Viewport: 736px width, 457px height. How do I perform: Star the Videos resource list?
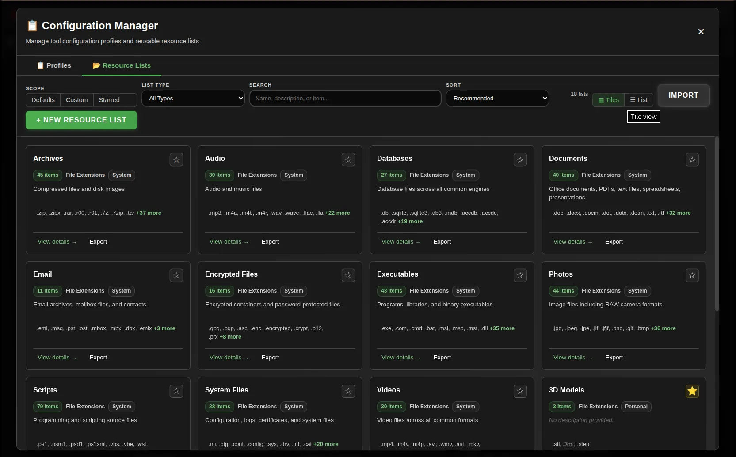[520, 391]
